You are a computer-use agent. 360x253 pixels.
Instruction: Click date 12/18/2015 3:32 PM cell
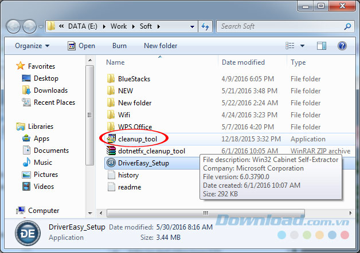click(x=251, y=139)
